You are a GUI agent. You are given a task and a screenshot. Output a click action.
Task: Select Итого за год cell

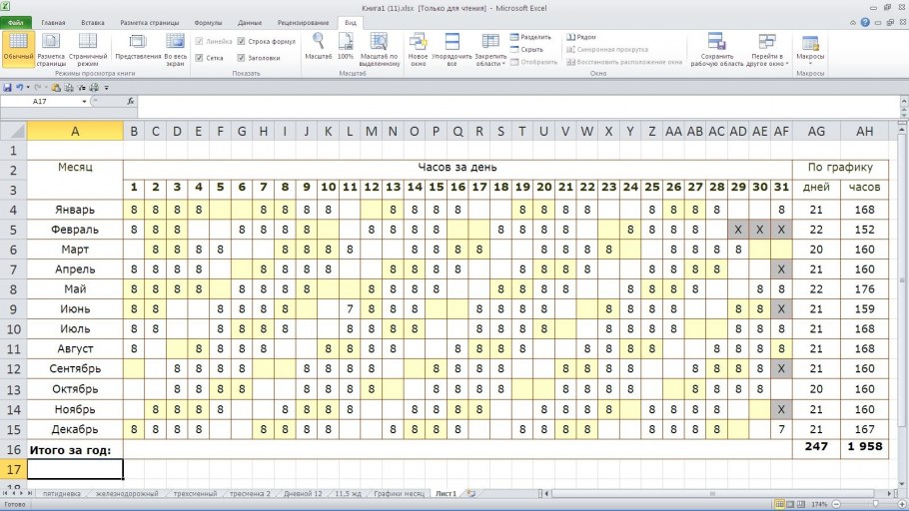tap(75, 449)
